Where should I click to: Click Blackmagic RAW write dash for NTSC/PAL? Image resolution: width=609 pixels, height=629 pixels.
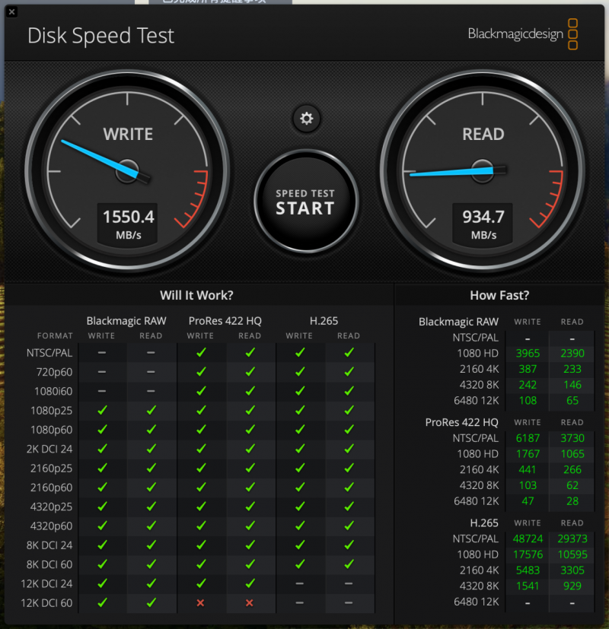pos(102,353)
